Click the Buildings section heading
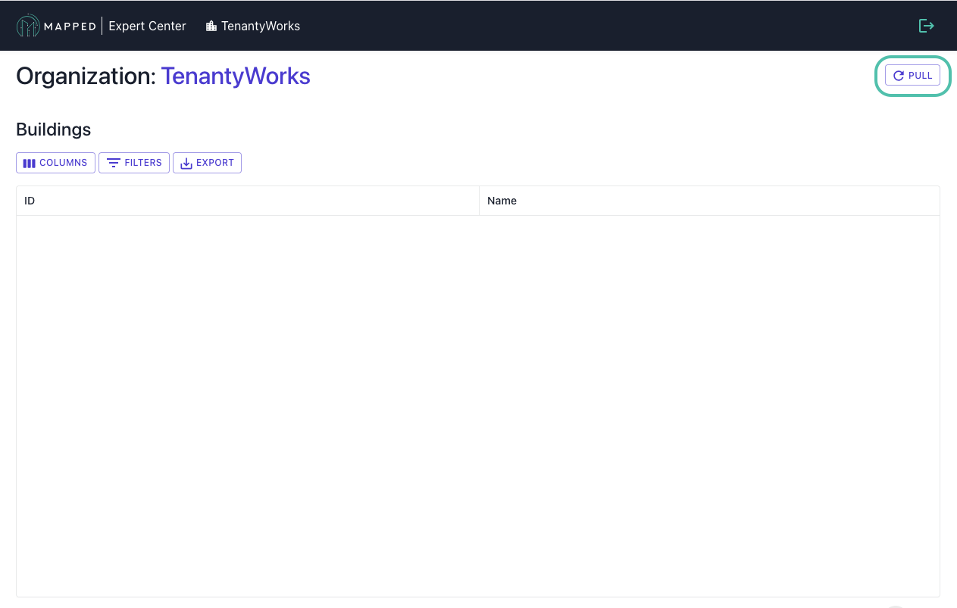Viewport: 957px width, 608px height. 54,129
